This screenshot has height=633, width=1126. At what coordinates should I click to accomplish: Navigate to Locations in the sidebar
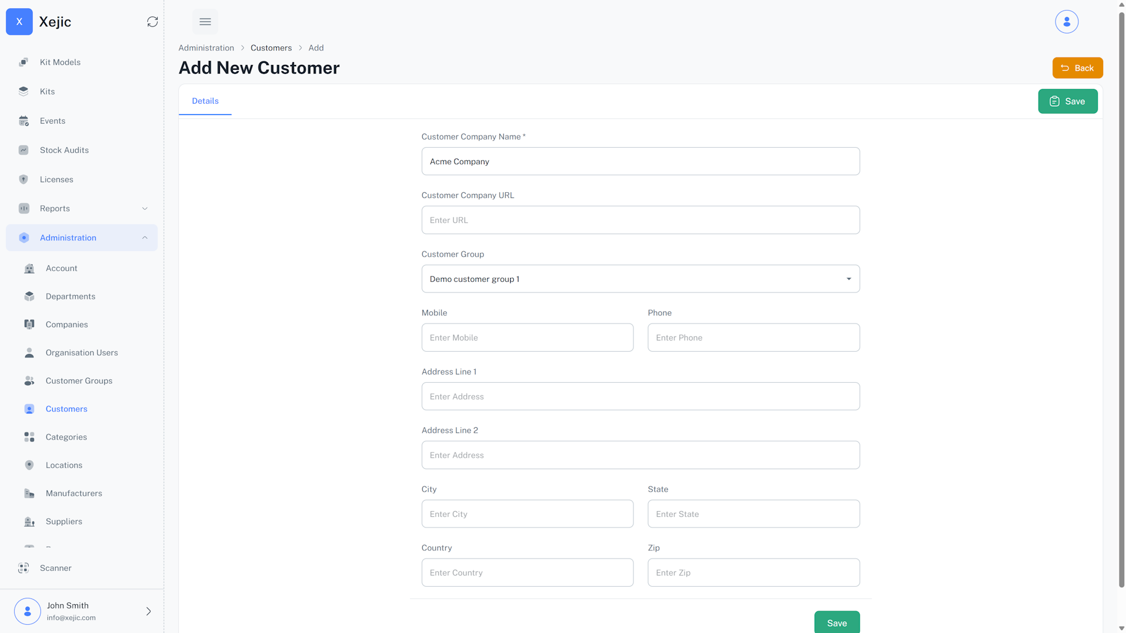click(x=63, y=465)
